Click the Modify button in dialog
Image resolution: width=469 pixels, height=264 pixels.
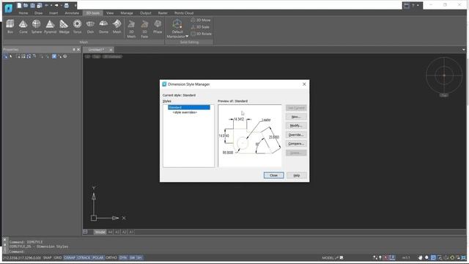[296, 125]
